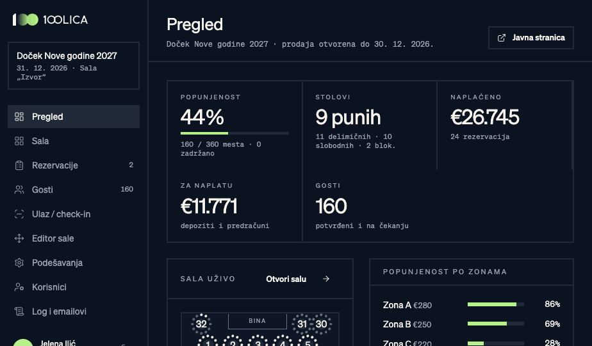Click the external-link icon on Javna stranica

(502, 38)
